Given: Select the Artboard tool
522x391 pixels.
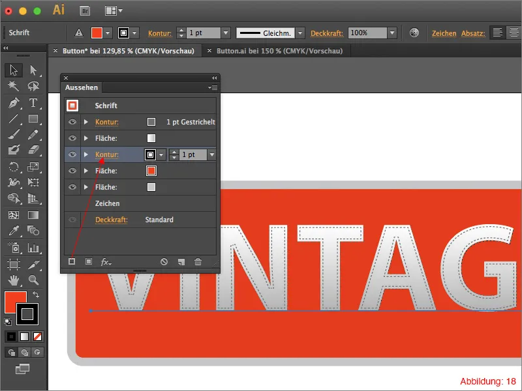Looking at the screenshot, I should point(14,265).
